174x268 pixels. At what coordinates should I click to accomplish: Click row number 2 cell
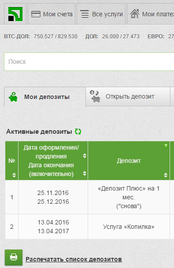pos(11,227)
